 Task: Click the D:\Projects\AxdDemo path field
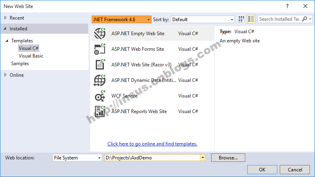(x=152, y=158)
